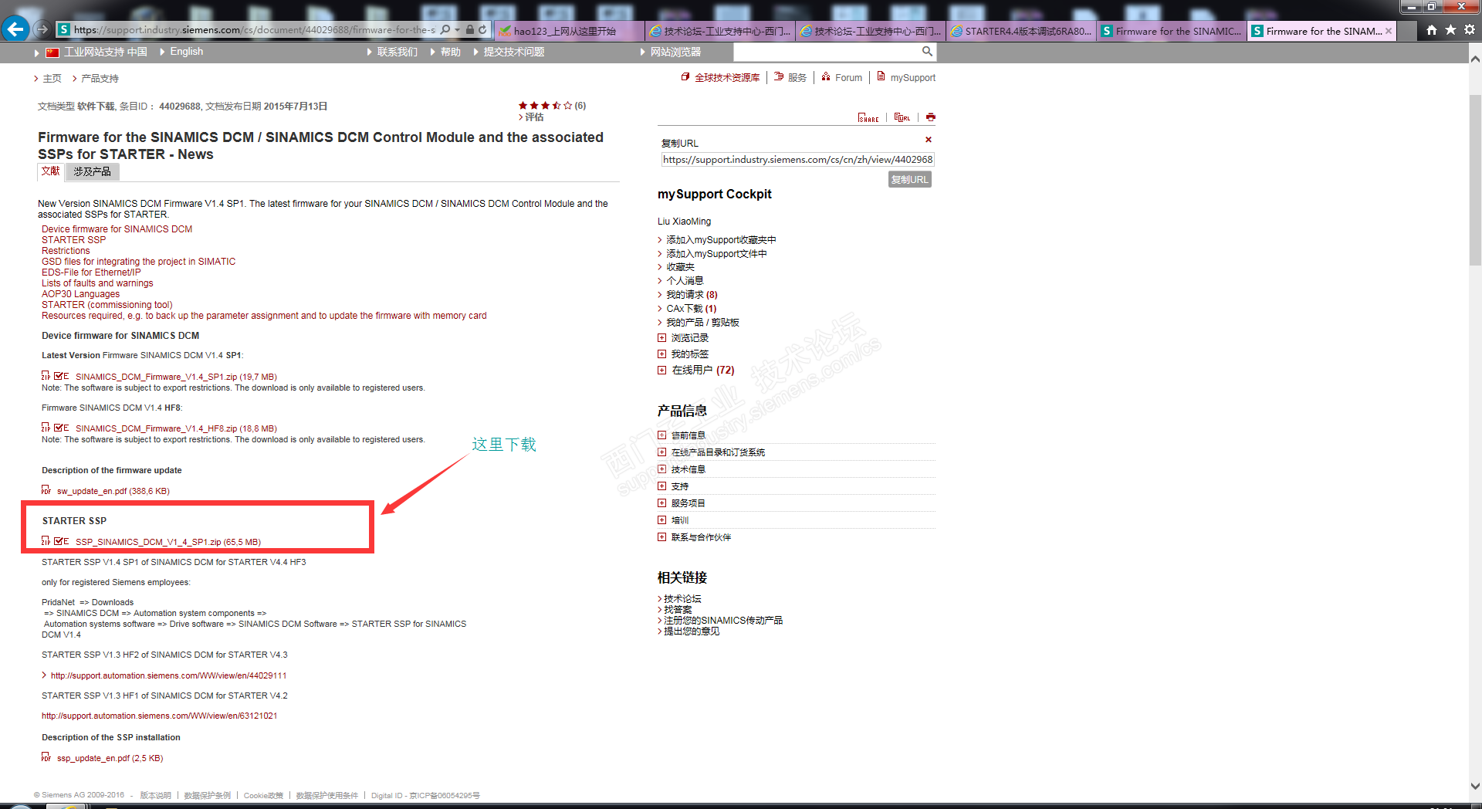Viewport: 1482px width, 809px height.
Task: Print the page with the red printer icon
Action: pyautogui.click(x=930, y=117)
